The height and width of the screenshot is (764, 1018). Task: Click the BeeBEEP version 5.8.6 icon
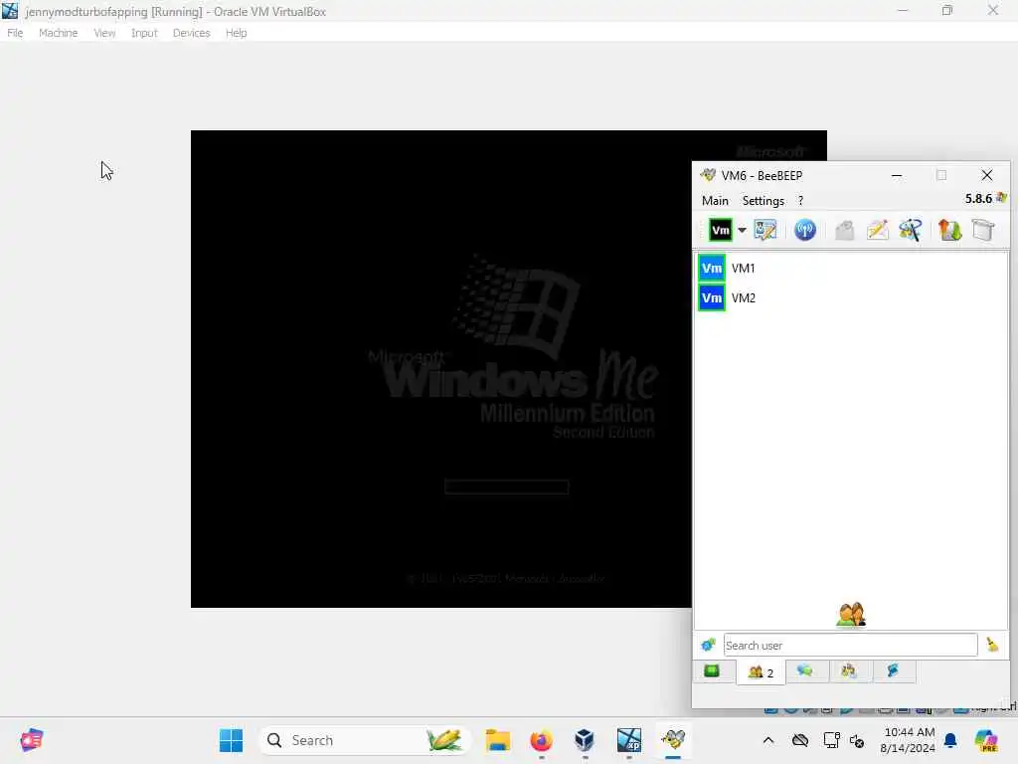click(1002, 198)
